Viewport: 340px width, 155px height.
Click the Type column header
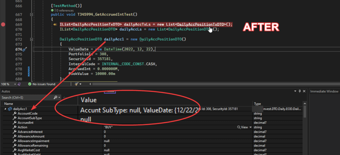257,104
